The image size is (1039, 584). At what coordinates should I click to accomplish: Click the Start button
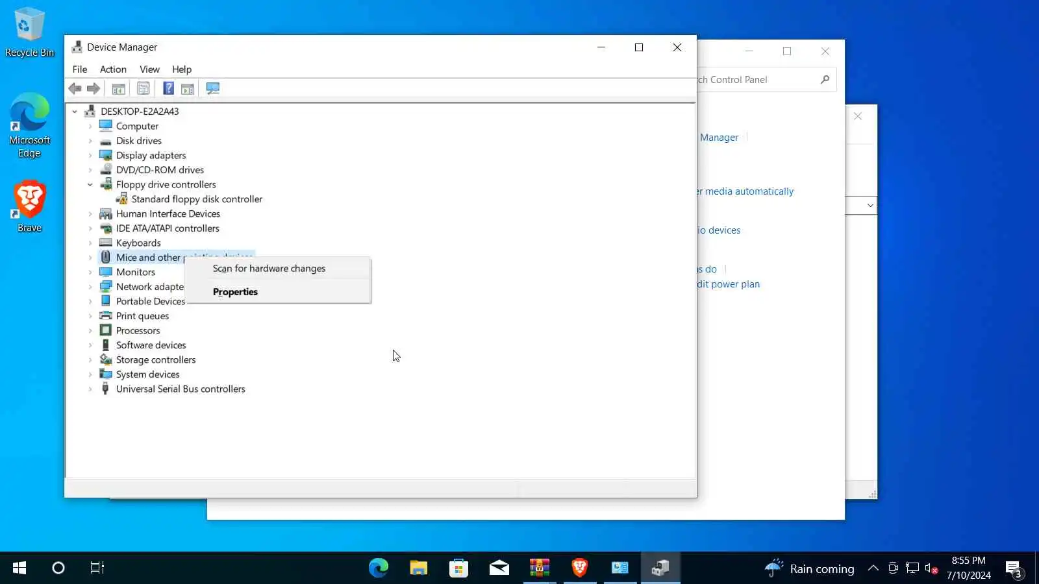pos(19,568)
